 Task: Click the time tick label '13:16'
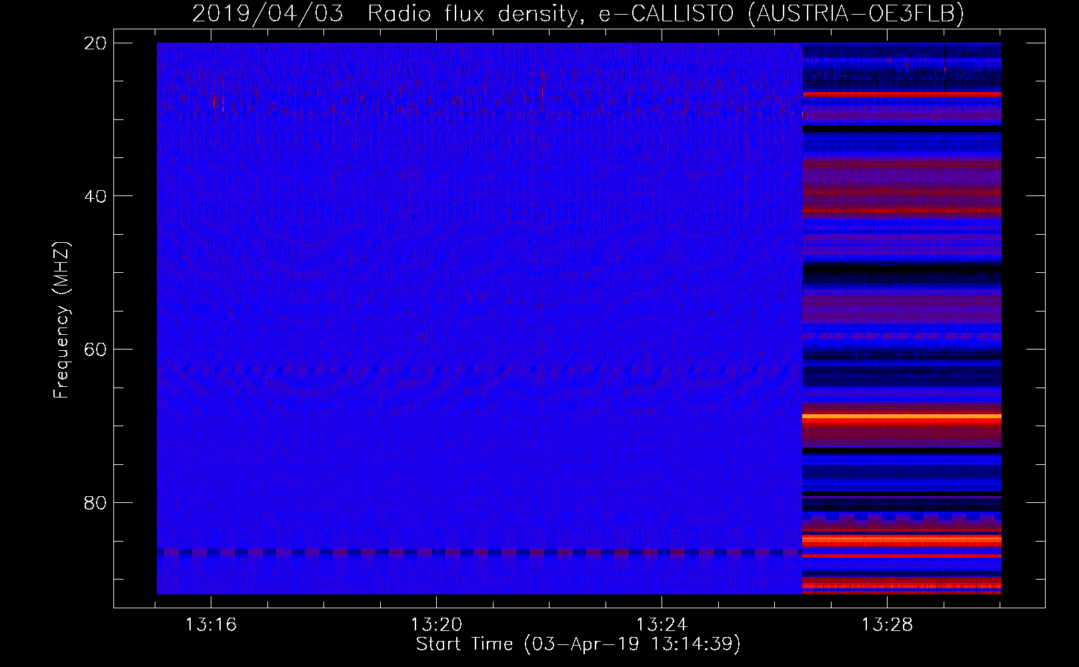coord(211,625)
